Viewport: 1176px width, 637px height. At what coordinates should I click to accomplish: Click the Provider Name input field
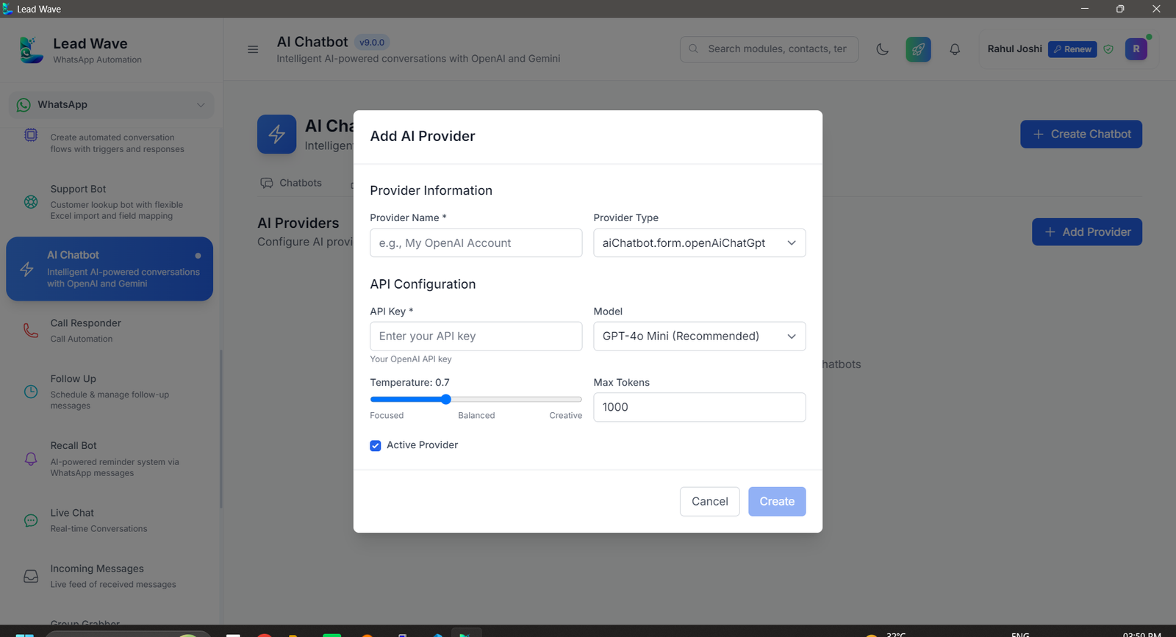[x=476, y=243]
